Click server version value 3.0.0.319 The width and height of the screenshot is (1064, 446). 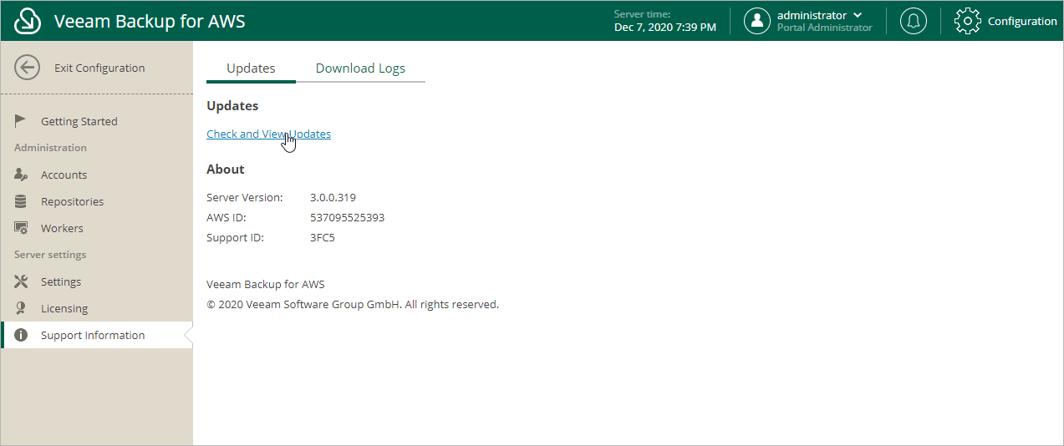pos(333,197)
